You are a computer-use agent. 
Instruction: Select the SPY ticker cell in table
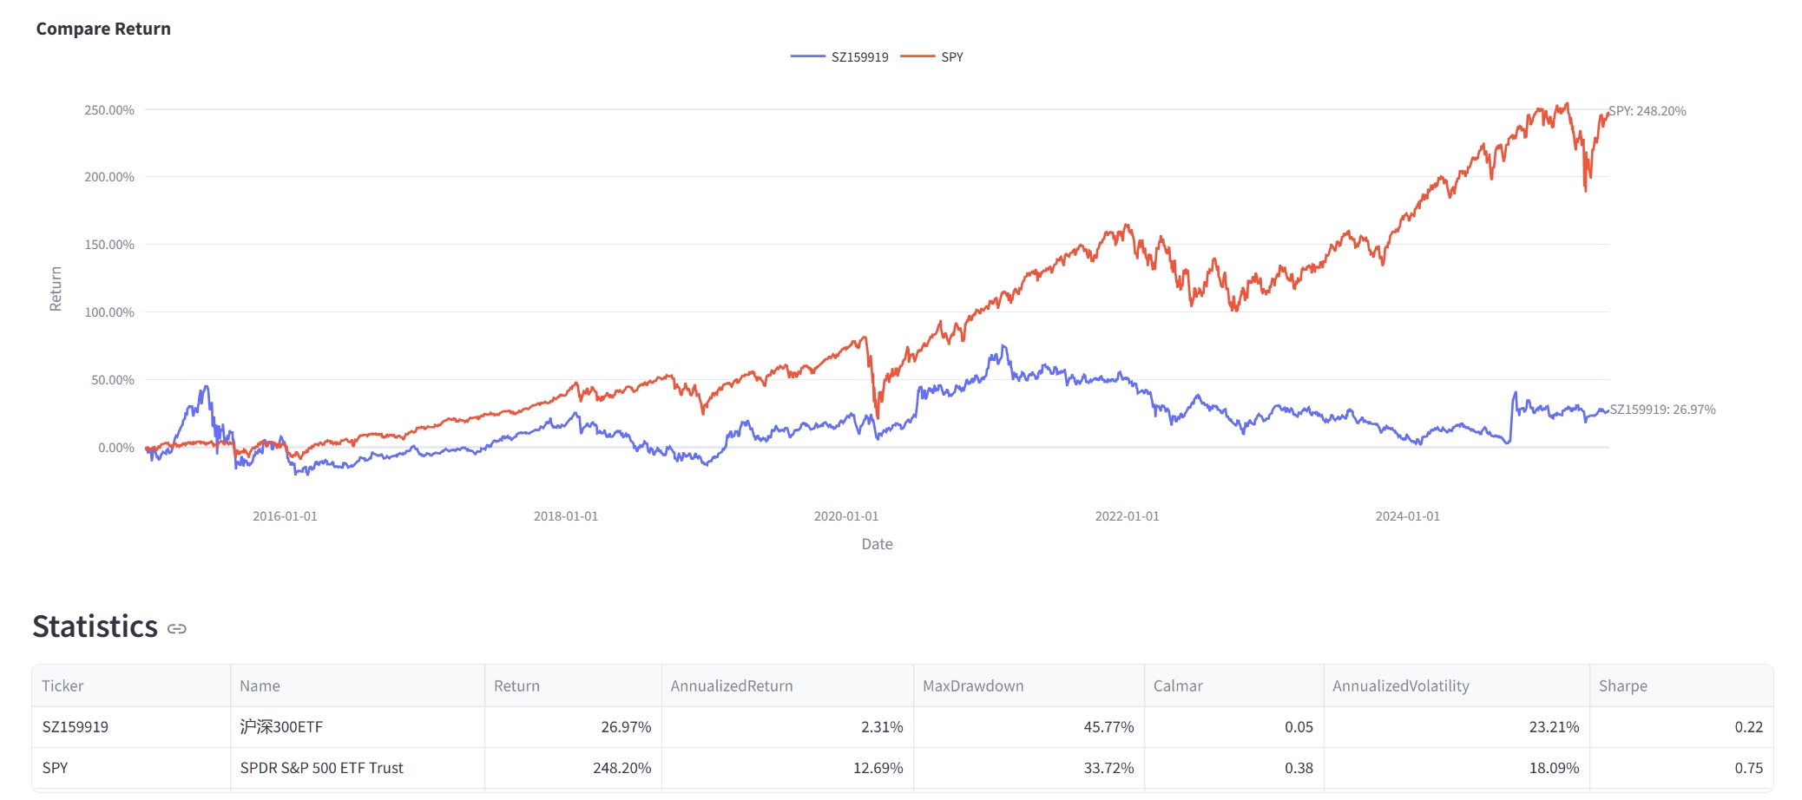[55, 768]
